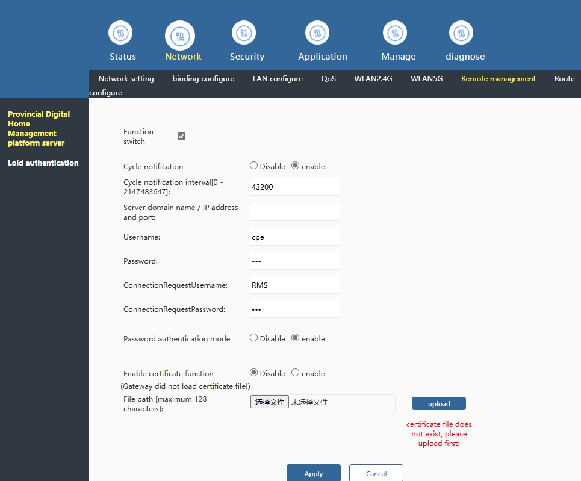Viewport: 581px width, 481px height.
Task: Open the LAN configure tab
Action: coord(278,79)
